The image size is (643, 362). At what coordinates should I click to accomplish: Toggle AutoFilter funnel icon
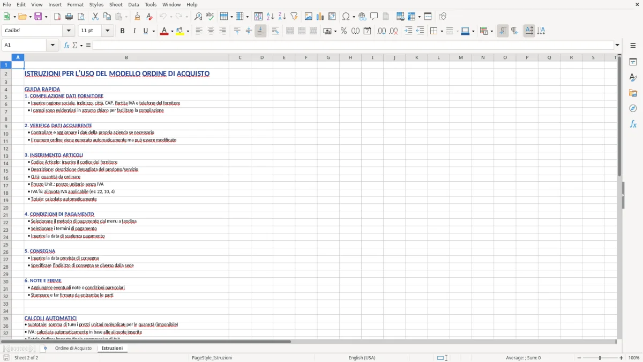point(294,17)
